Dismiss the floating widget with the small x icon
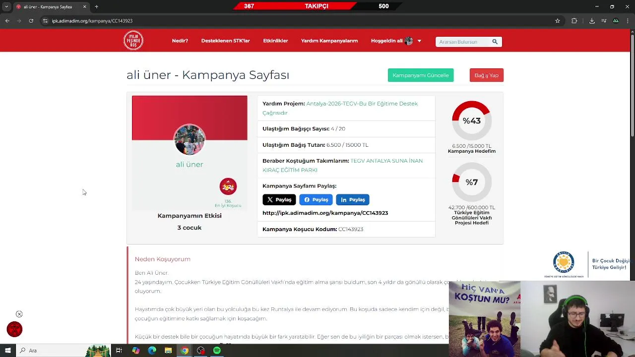 [x=19, y=314]
